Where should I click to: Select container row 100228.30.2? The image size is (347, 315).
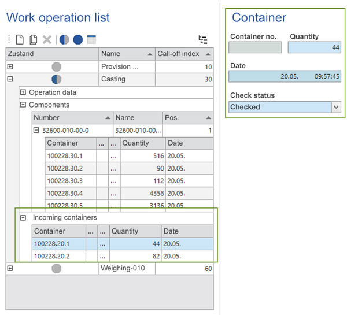pyautogui.click(x=129, y=168)
